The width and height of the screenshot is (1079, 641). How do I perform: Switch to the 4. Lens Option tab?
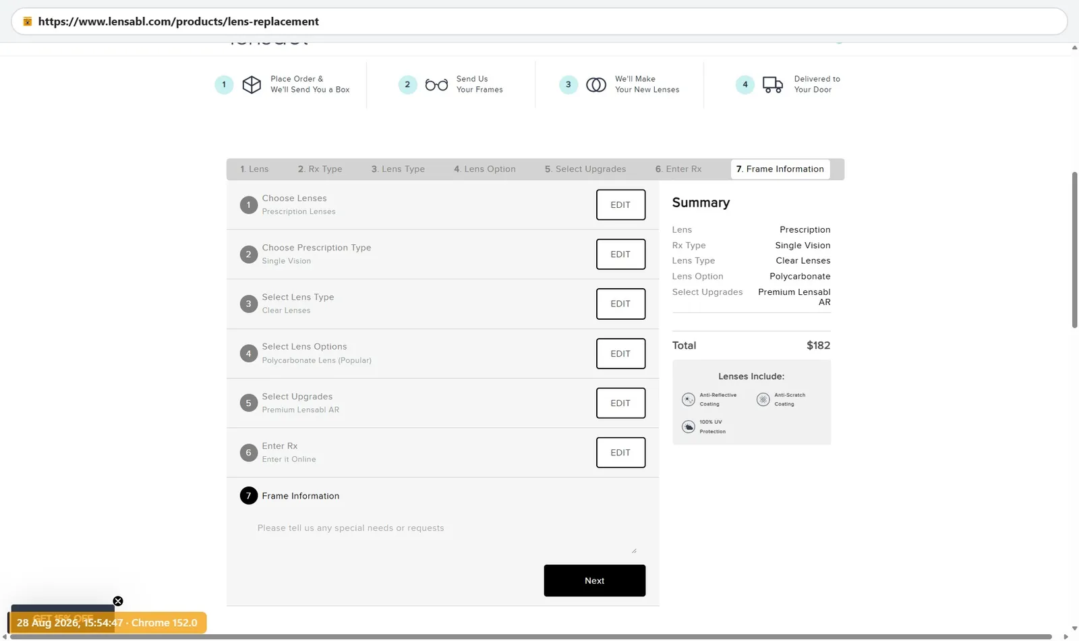coord(485,169)
